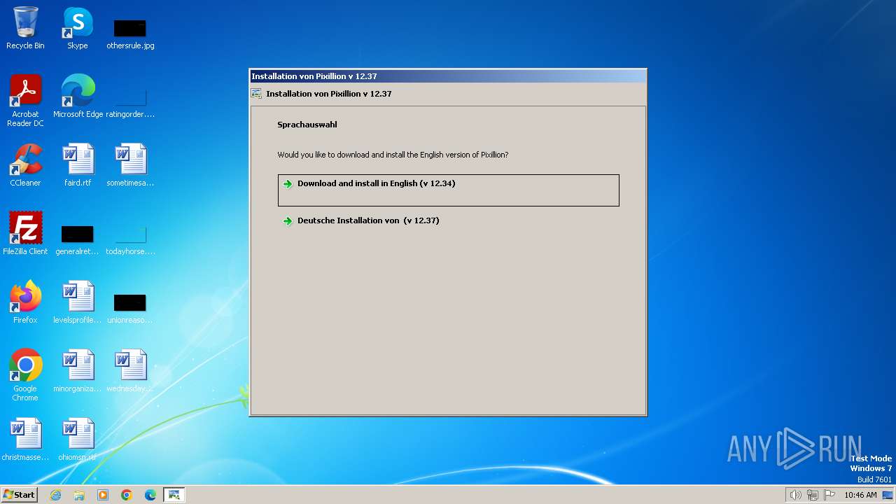Select the unionreaso file icon
The height and width of the screenshot is (504, 896).
(x=130, y=308)
